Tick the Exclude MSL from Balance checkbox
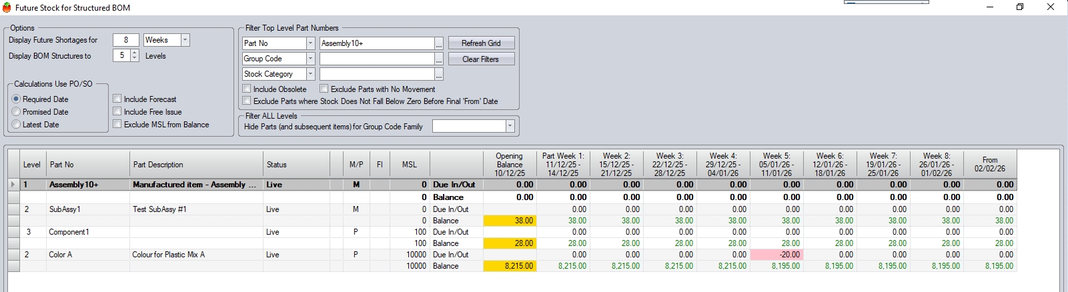 coord(117,124)
